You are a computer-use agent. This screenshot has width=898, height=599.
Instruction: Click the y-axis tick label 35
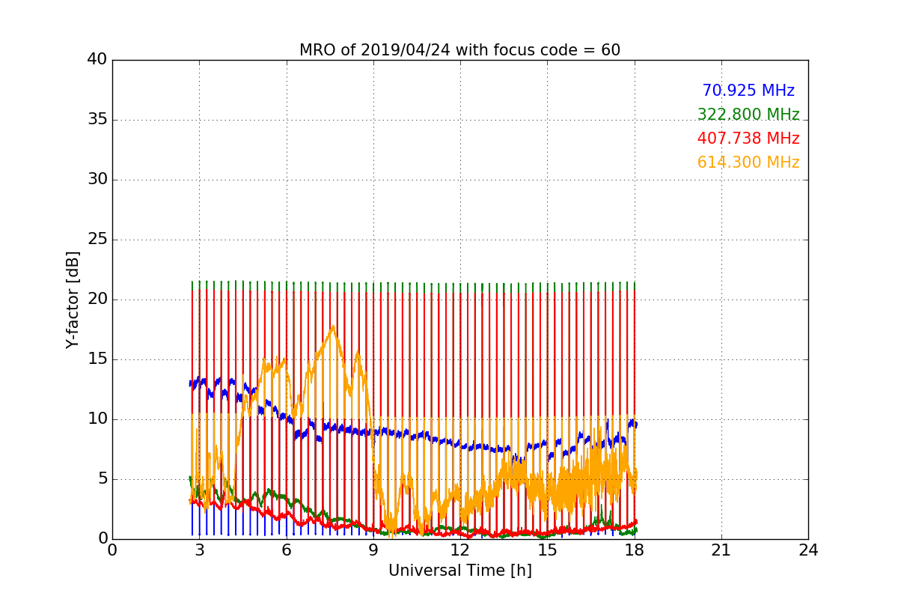click(x=97, y=120)
